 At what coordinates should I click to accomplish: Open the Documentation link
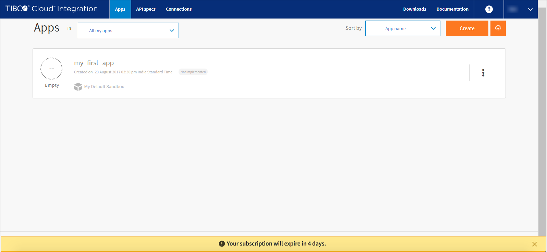click(452, 9)
